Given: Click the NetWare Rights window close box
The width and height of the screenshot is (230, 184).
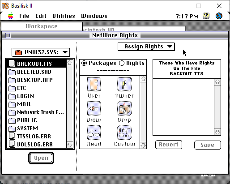Looking at the screenshot, I should pos(8,35).
